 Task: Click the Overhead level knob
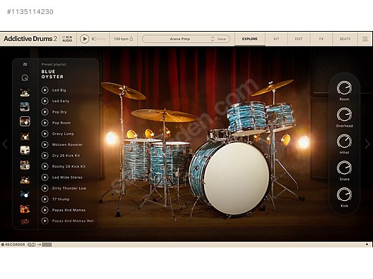344,115
